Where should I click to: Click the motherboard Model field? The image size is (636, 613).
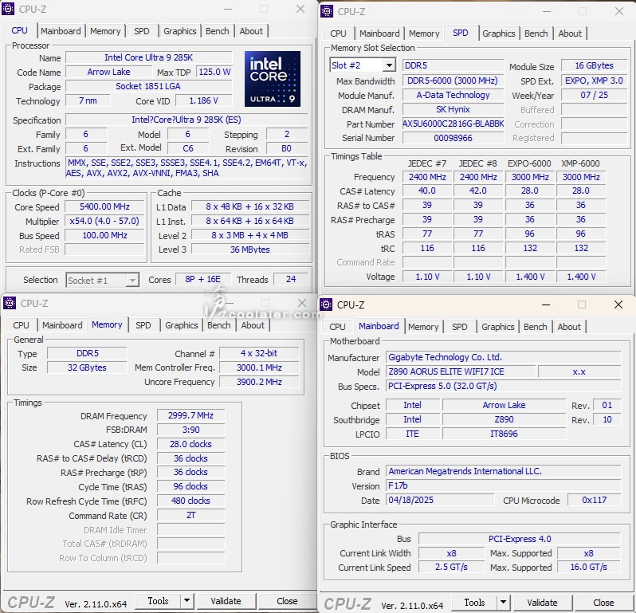pos(461,371)
